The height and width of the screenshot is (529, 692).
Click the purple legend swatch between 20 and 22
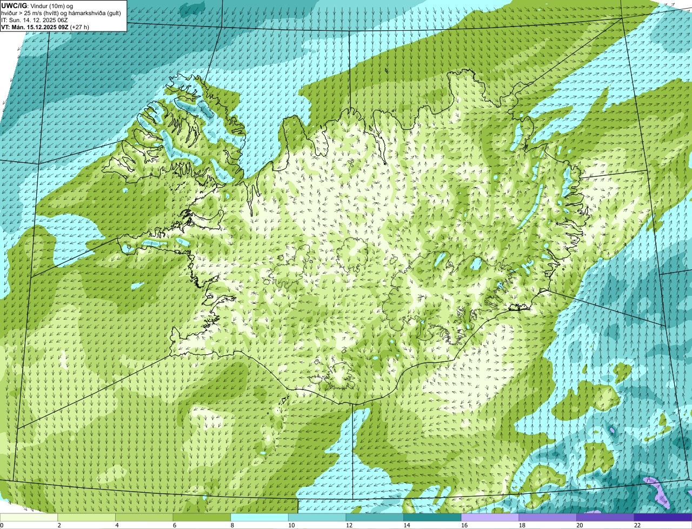pyautogui.click(x=605, y=517)
